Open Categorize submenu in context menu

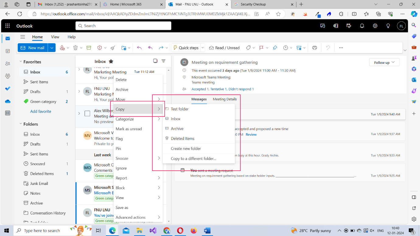138,119
